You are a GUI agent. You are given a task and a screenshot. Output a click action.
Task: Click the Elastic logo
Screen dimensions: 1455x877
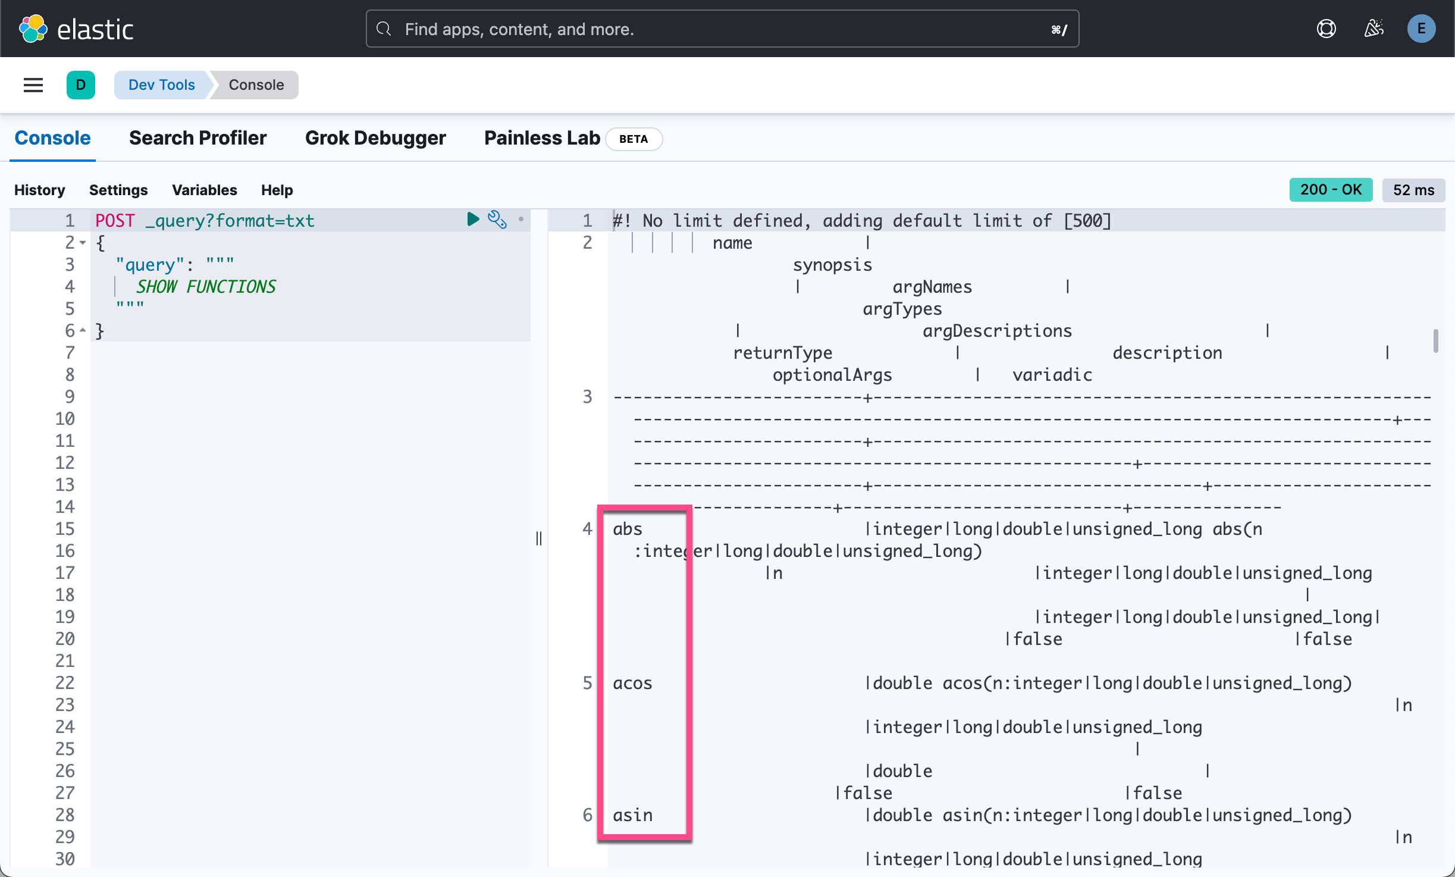coord(77,28)
